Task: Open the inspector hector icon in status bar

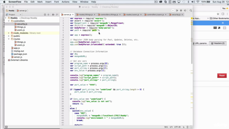Action: pos(187,127)
